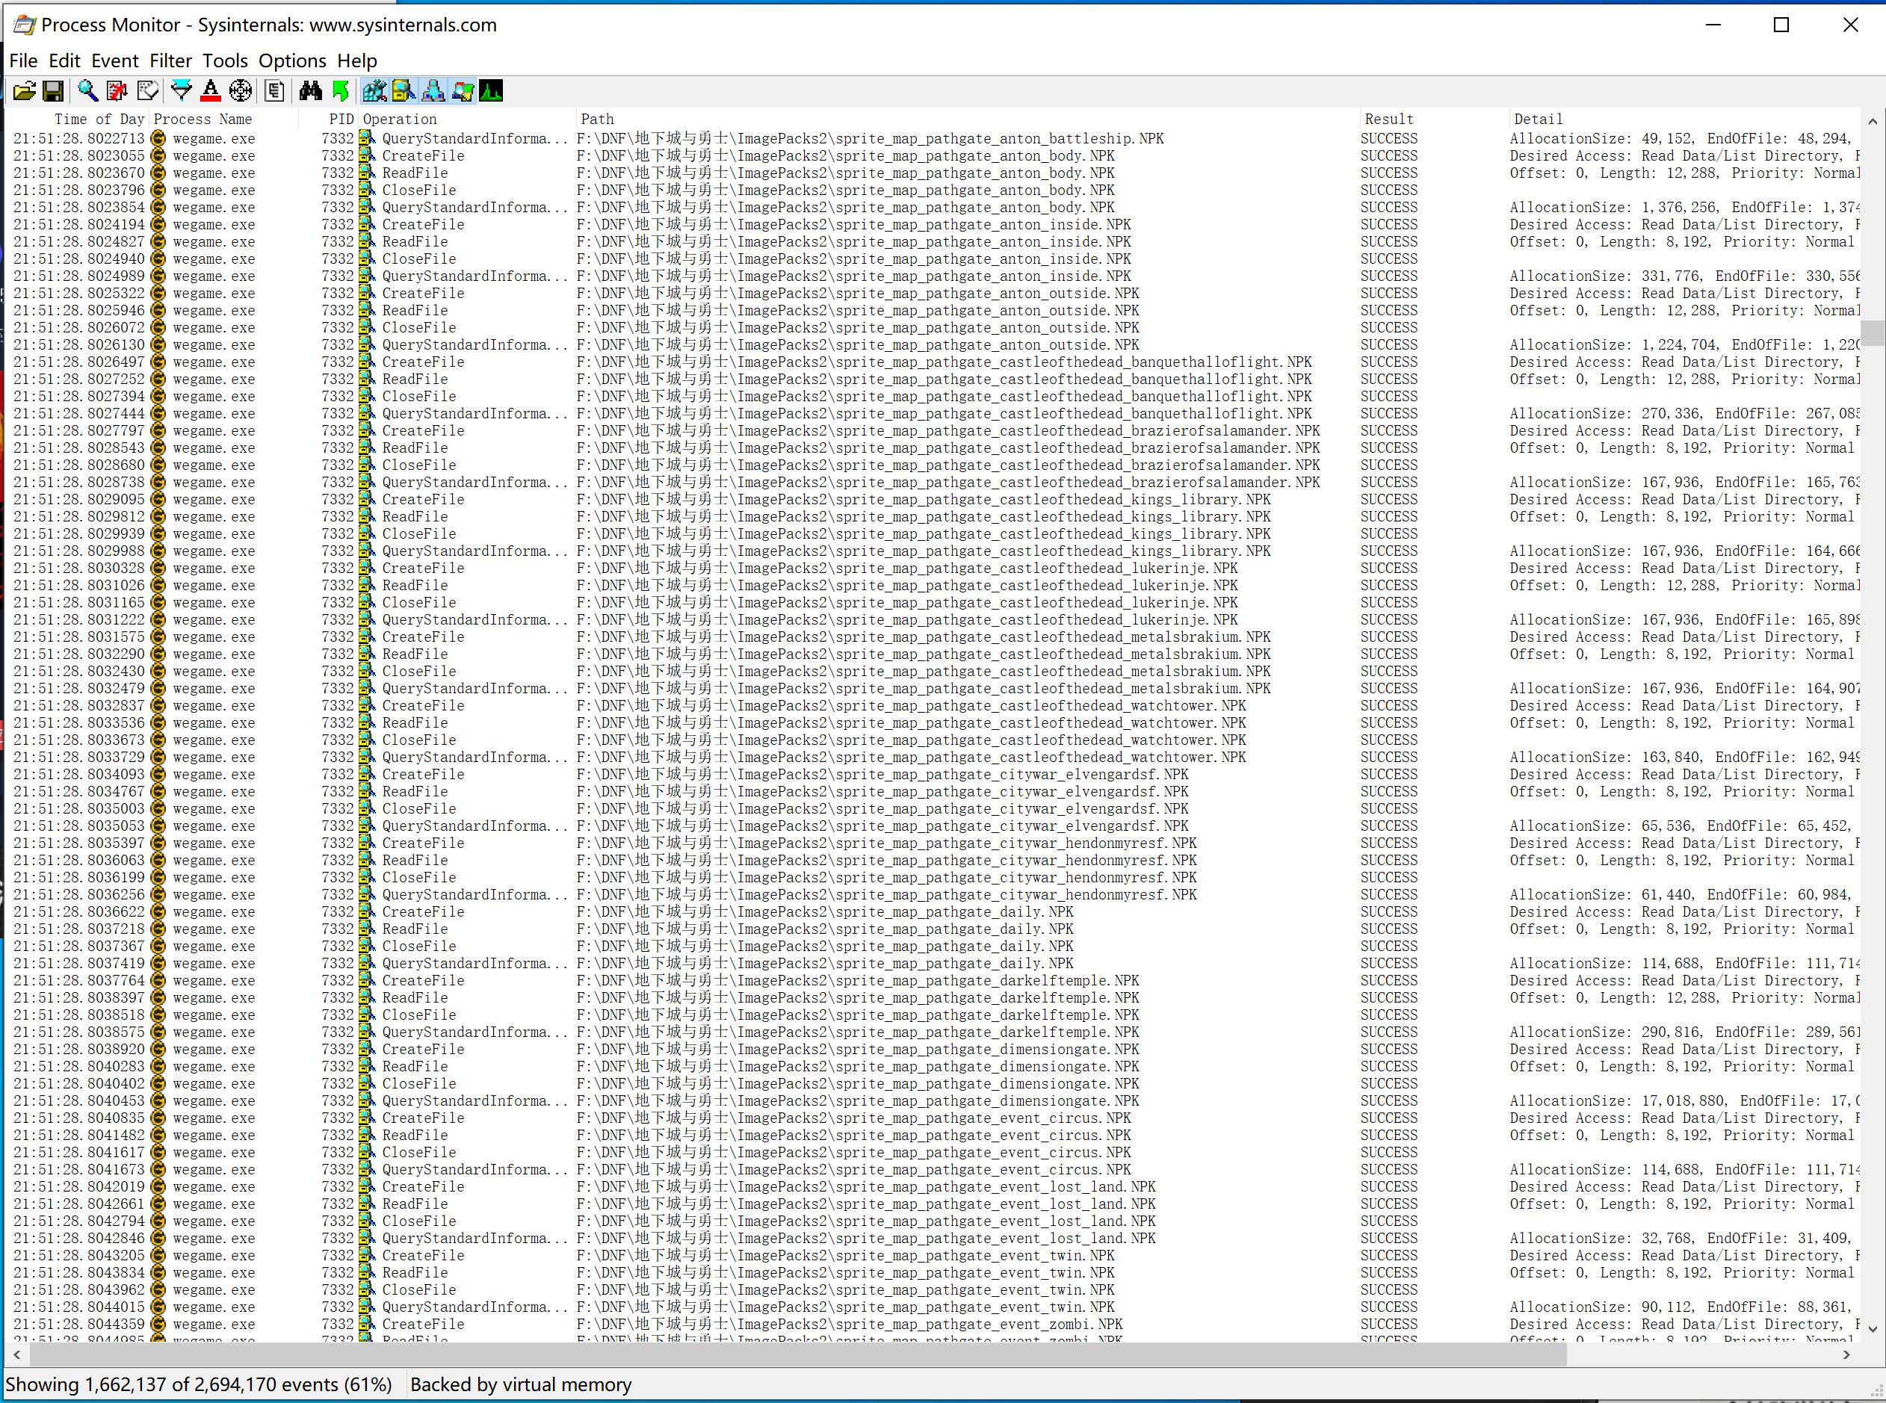Viewport: 1886px width, 1403px height.
Task: Toggle Show File System Activity button
Action: [x=404, y=91]
